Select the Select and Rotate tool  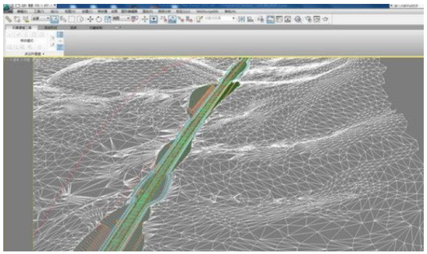(98, 19)
